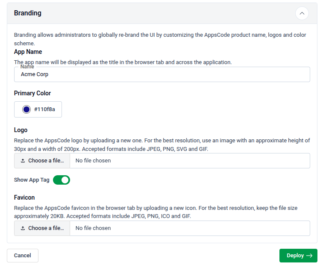
Task: Click the Logo section heading
Action: click(x=21, y=130)
